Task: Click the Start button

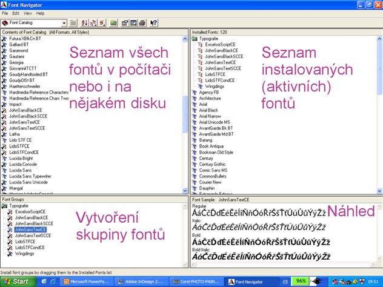Action: coord(18,282)
